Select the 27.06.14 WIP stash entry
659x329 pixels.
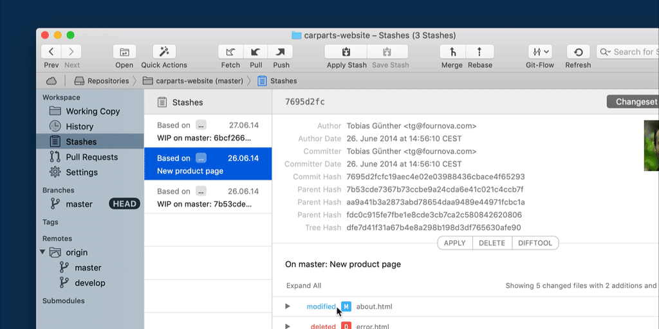click(x=207, y=131)
